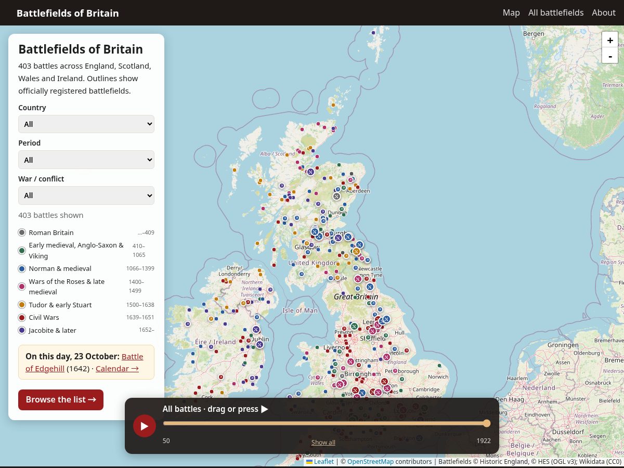Click the 1922 end-year label on the timeline
This screenshot has height=468, width=624.
(x=484, y=441)
